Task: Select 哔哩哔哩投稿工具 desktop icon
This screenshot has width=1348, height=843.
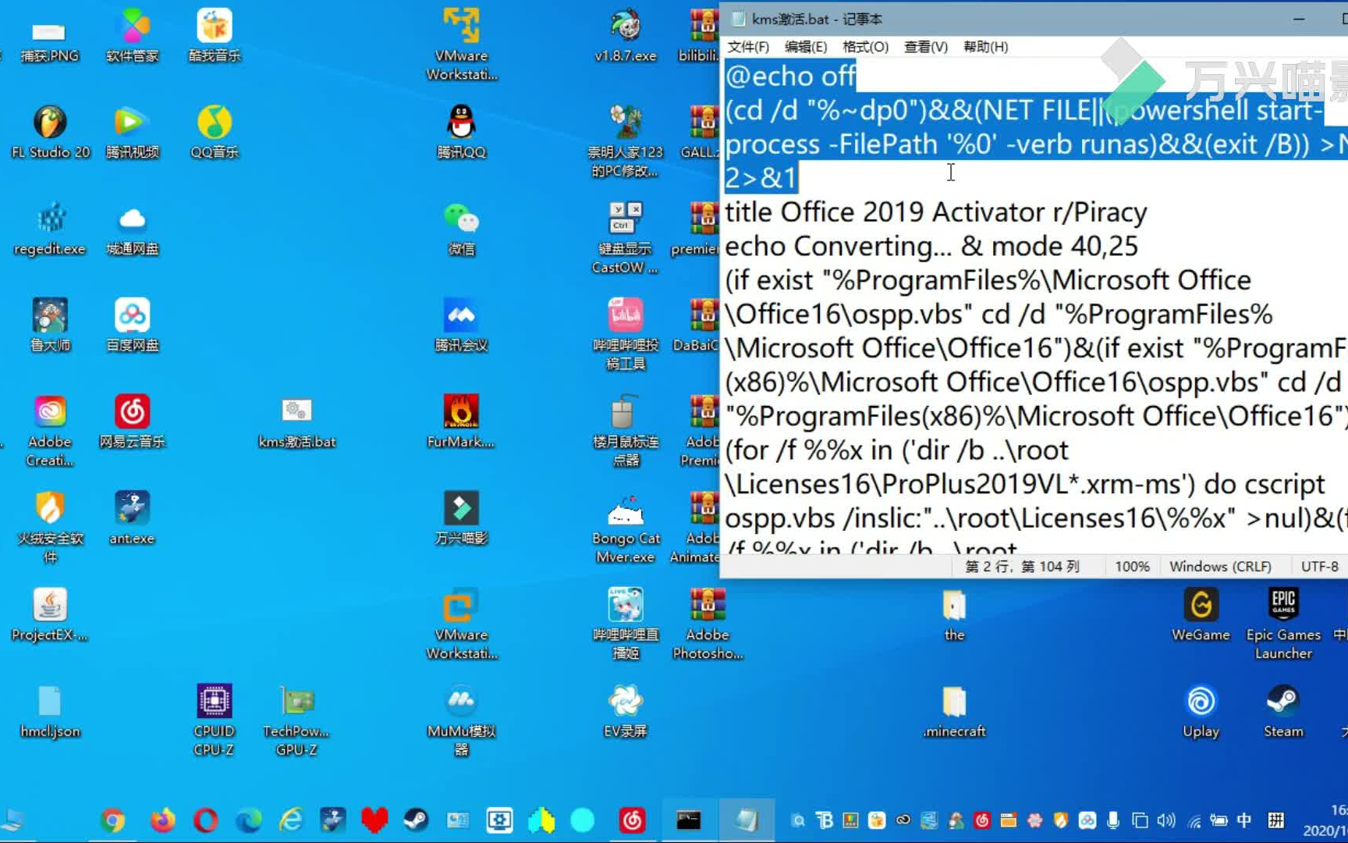Action: coord(626,334)
